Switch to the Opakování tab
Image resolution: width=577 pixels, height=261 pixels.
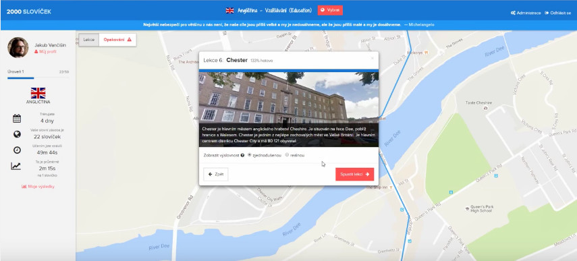117,40
